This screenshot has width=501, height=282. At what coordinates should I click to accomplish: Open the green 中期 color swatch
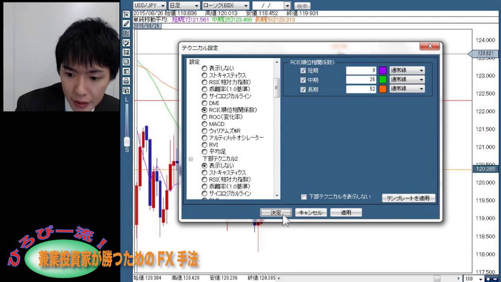pos(383,80)
